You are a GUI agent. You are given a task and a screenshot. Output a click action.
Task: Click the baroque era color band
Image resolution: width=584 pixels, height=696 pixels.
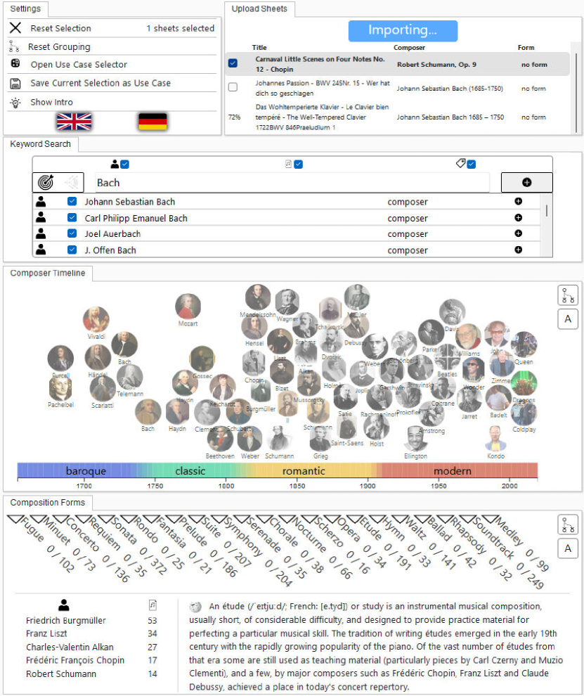tap(86, 470)
